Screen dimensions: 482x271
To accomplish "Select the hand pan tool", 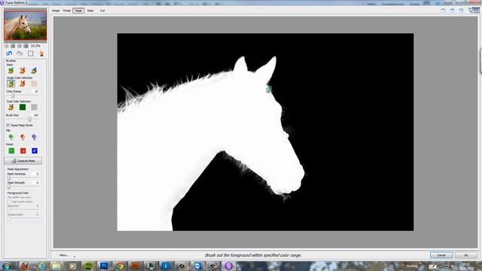I will point(41,53).
